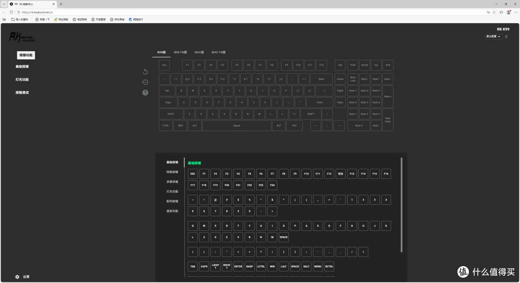Open the profile list menu icon
The height and width of the screenshot is (283, 520).
[506, 37]
